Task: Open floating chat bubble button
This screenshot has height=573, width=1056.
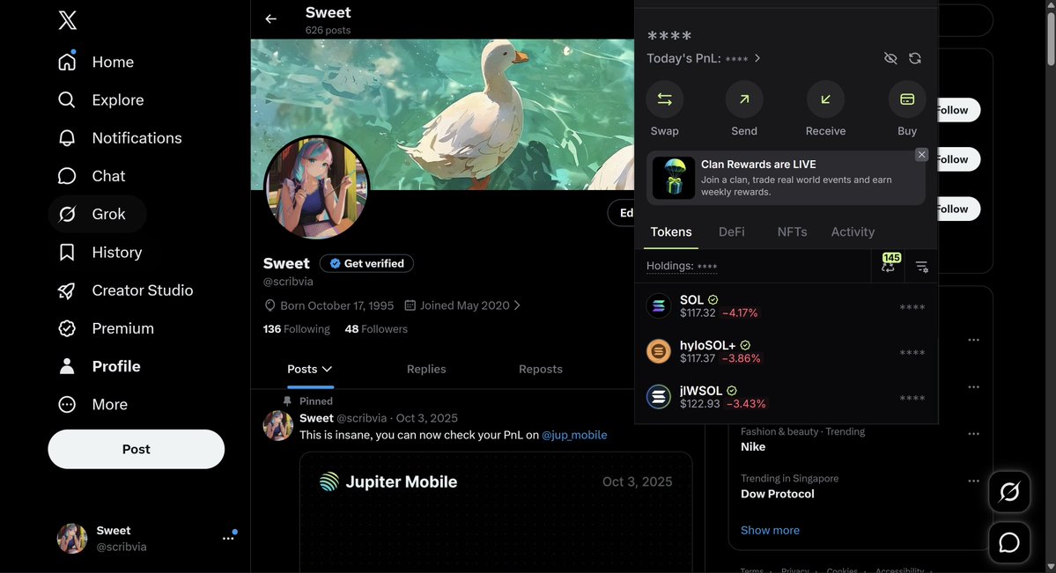Action: click(1008, 542)
